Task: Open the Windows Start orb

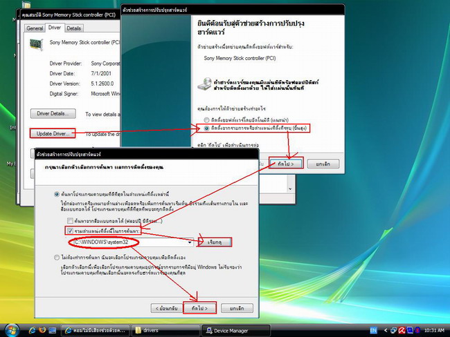Action: (x=12, y=330)
